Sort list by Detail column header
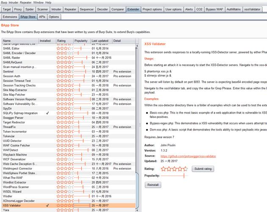 pos(124,41)
